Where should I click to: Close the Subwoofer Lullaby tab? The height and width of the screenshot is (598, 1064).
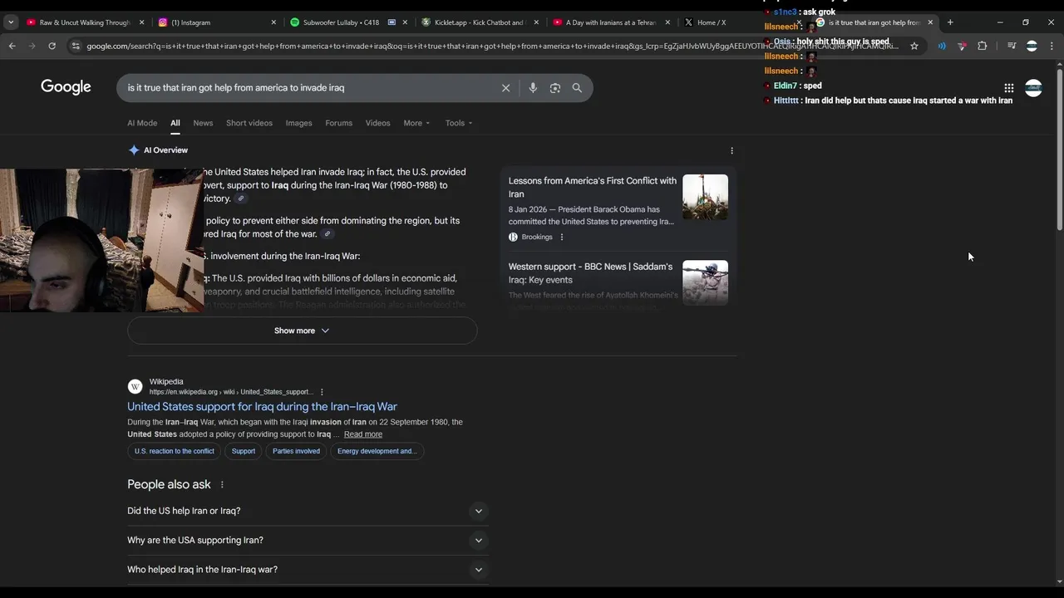tap(405, 22)
